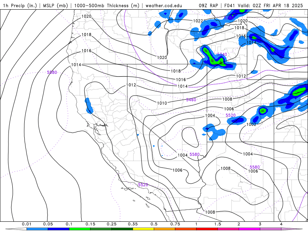The image size is (308, 231).
Task: Click the 0.05 legend value
Action: [x=48, y=224]
